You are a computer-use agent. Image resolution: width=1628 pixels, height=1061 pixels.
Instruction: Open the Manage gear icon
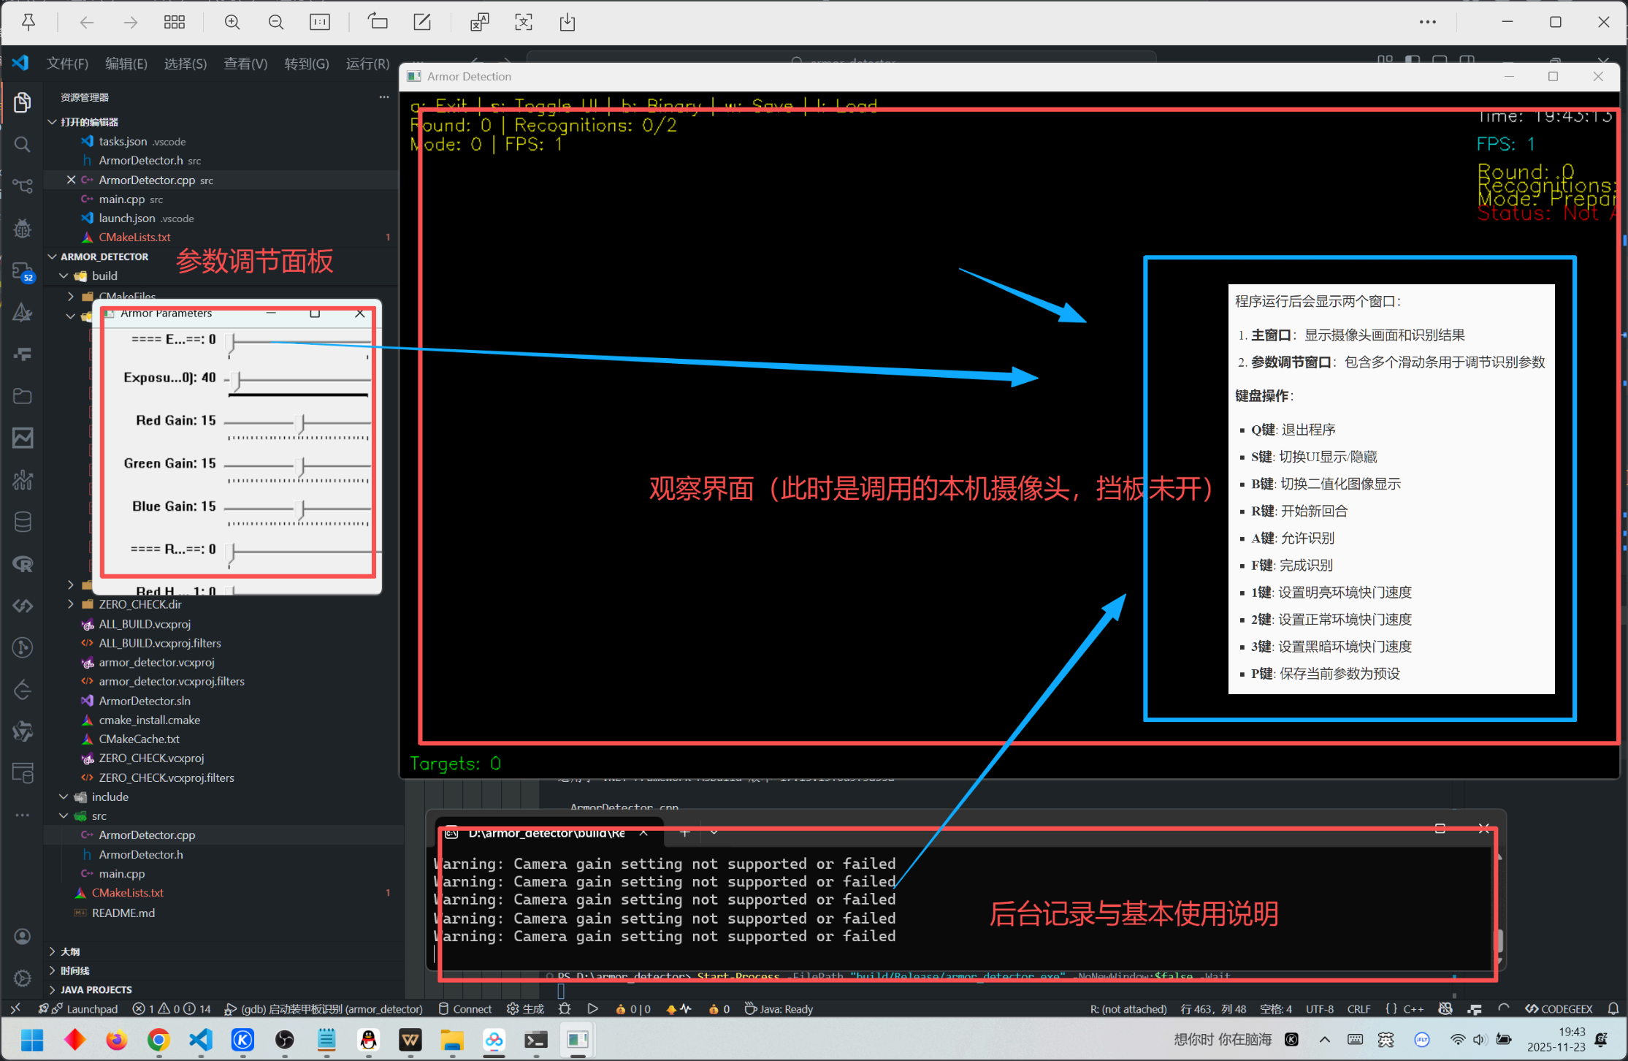coord(23,978)
